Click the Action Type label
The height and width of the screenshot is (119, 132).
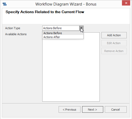click(x=13, y=28)
